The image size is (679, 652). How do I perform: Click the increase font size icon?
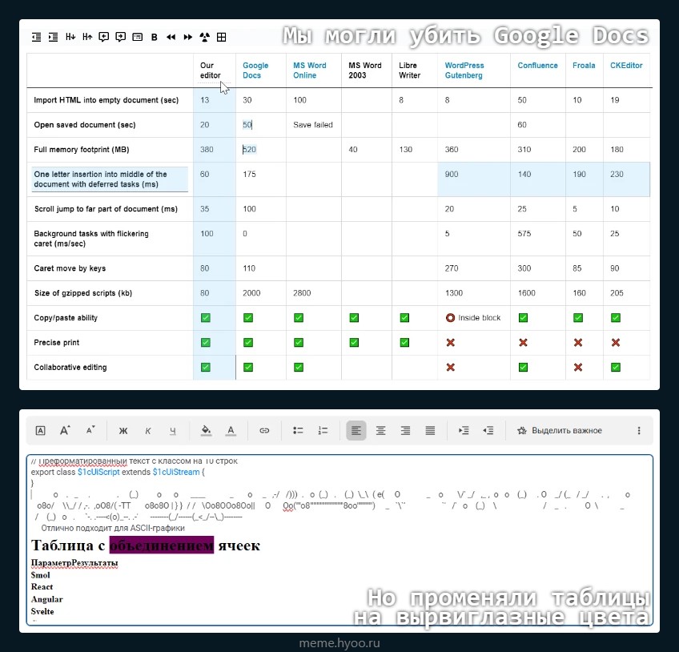66,431
